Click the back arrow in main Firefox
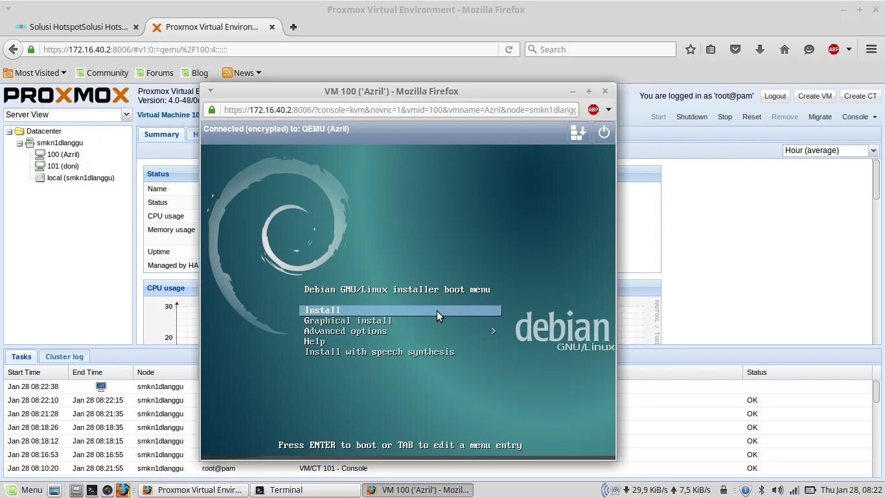The height and width of the screenshot is (498, 885). [x=13, y=49]
